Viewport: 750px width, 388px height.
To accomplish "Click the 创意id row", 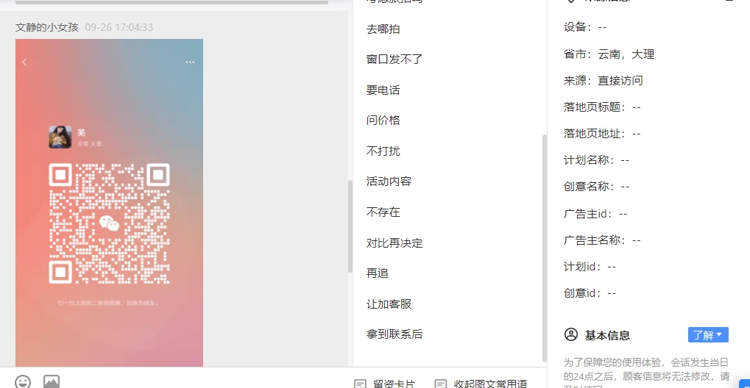I will tap(590, 293).
